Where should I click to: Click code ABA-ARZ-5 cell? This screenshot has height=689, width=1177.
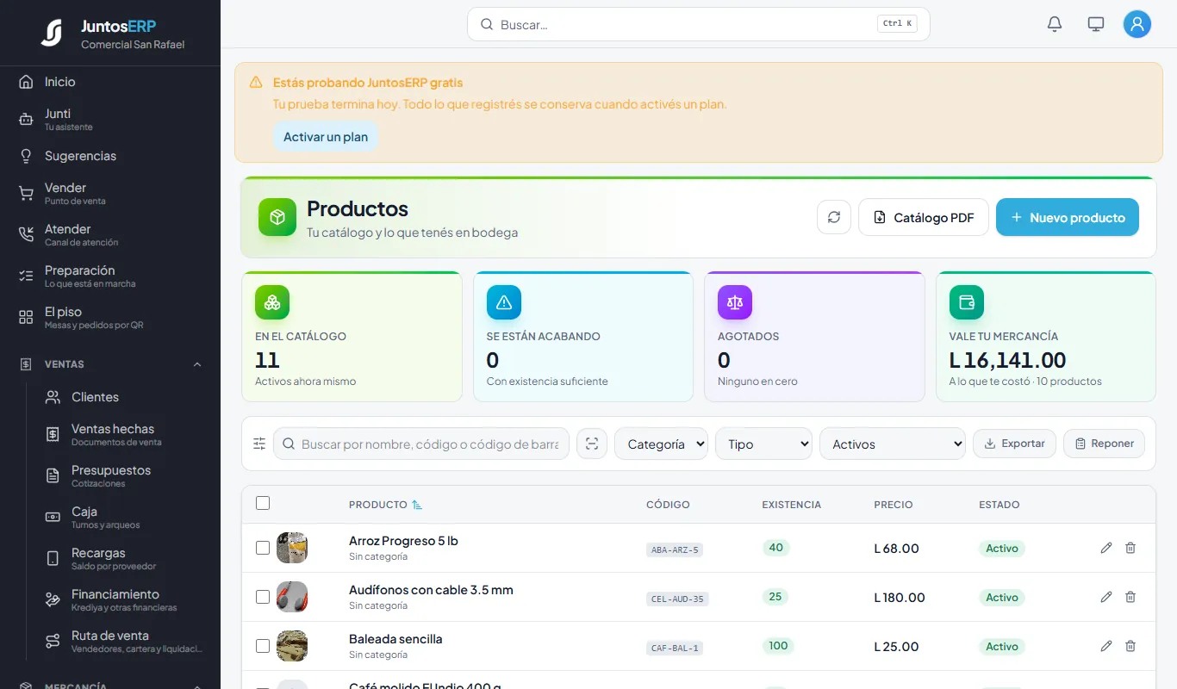(x=675, y=549)
